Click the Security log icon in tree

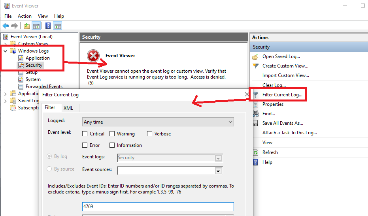[x=21, y=65]
